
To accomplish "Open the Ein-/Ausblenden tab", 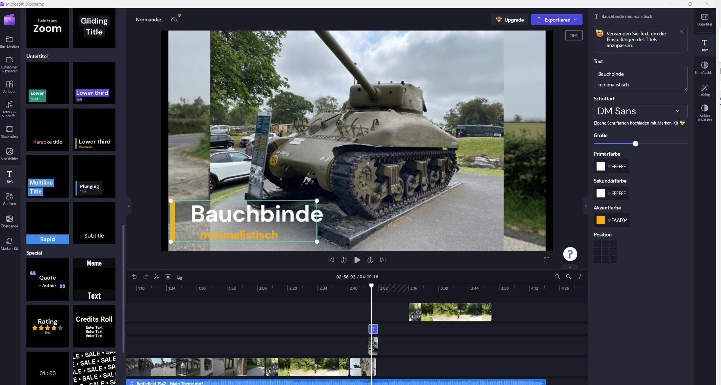I will point(704,68).
